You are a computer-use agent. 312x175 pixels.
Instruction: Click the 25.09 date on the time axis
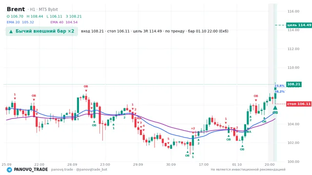click(x=6, y=164)
